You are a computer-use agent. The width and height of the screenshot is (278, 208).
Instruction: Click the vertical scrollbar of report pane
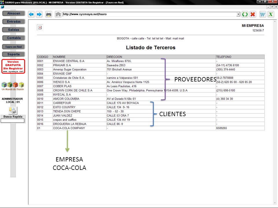(x=275, y=112)
